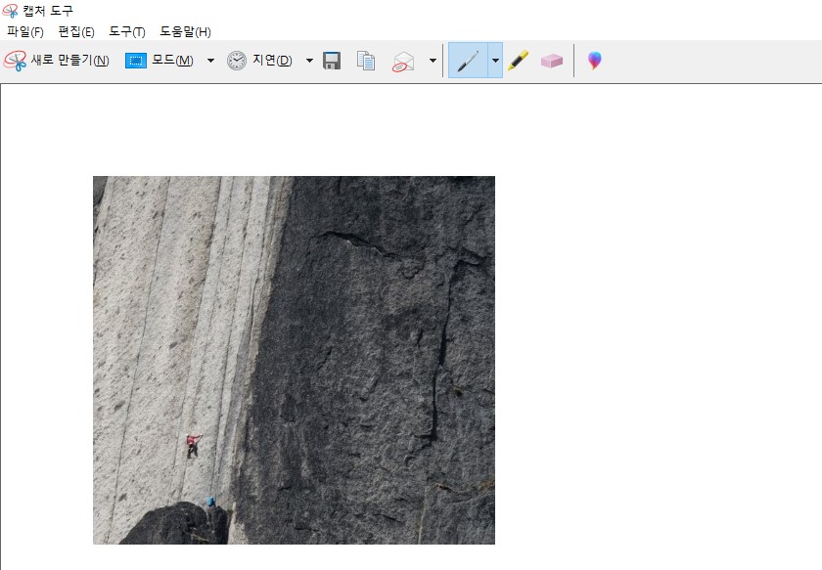
Task: Copy the capture to clipboard
Action: 366,61
